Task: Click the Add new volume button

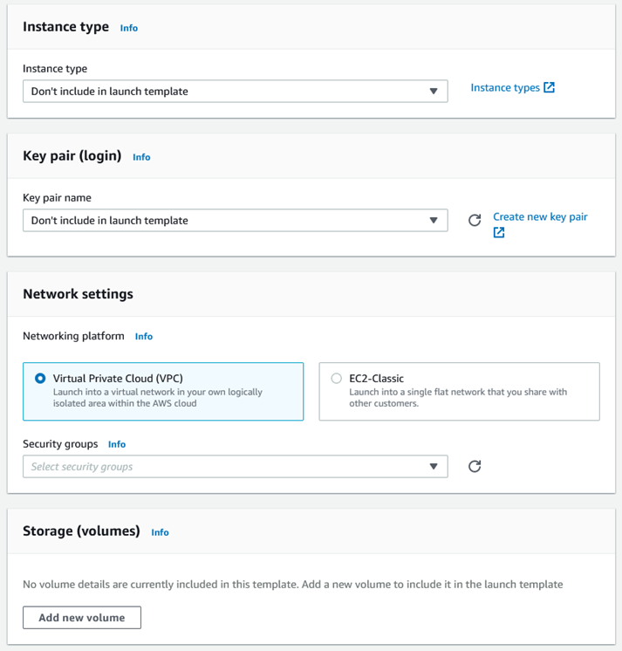Action: point(82,618)
